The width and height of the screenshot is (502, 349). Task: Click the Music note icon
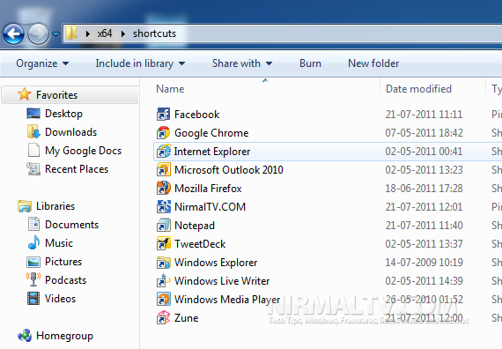point(34,242)
